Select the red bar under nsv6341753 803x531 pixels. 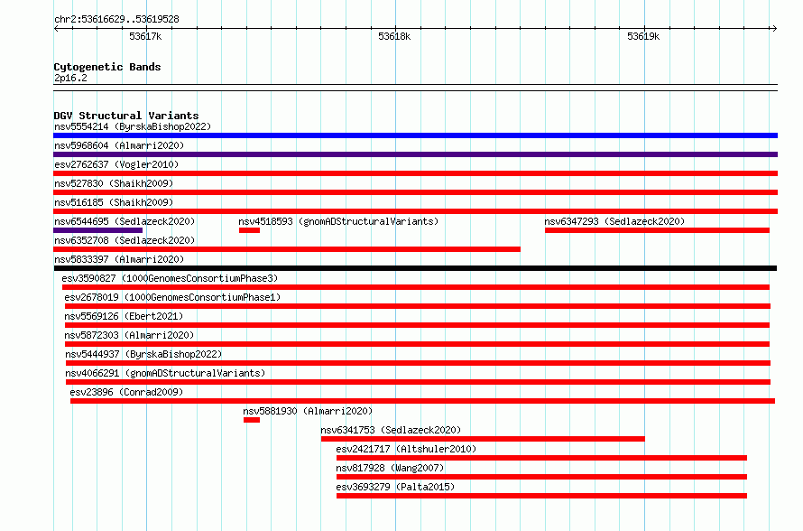pos(483,439)
